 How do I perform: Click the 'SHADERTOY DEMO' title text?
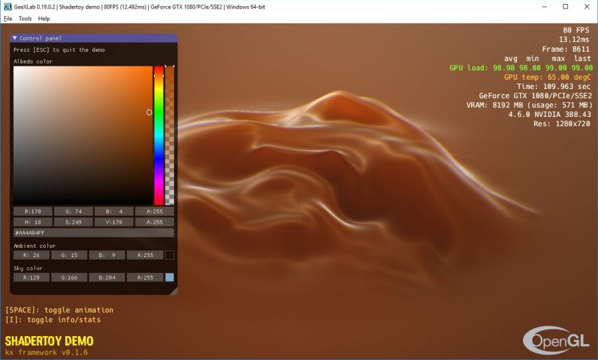click(49, 341)
